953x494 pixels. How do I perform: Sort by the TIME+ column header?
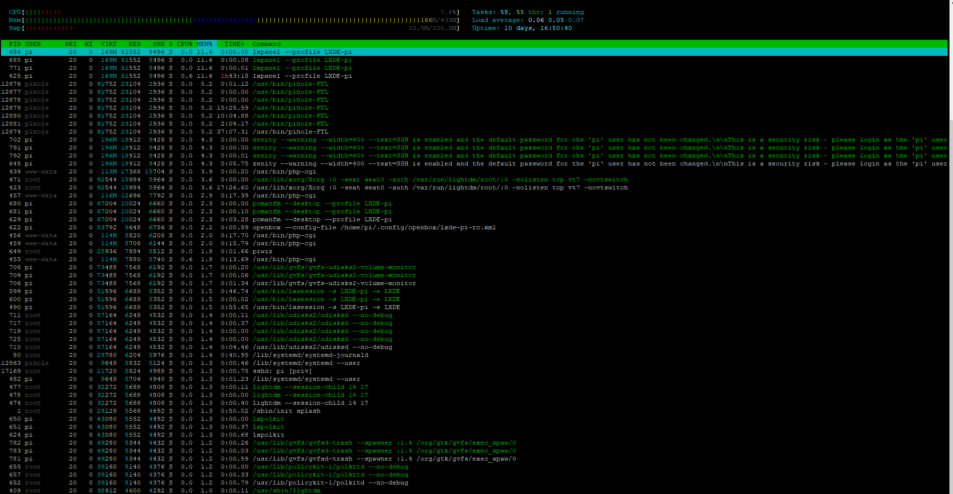pyautogui.click(x=234, y=44)
